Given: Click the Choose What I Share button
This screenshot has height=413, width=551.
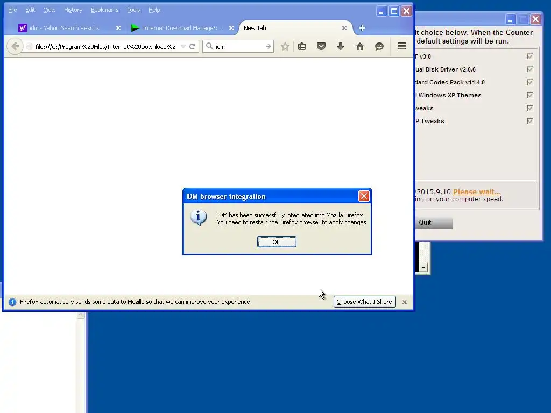Looking at the screenshot, I should (x=364, y=302).
